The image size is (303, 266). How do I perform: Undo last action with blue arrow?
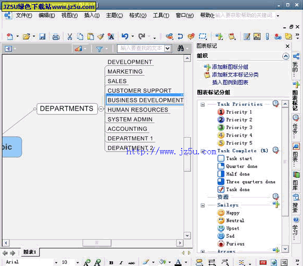click(x=125, y=36)
